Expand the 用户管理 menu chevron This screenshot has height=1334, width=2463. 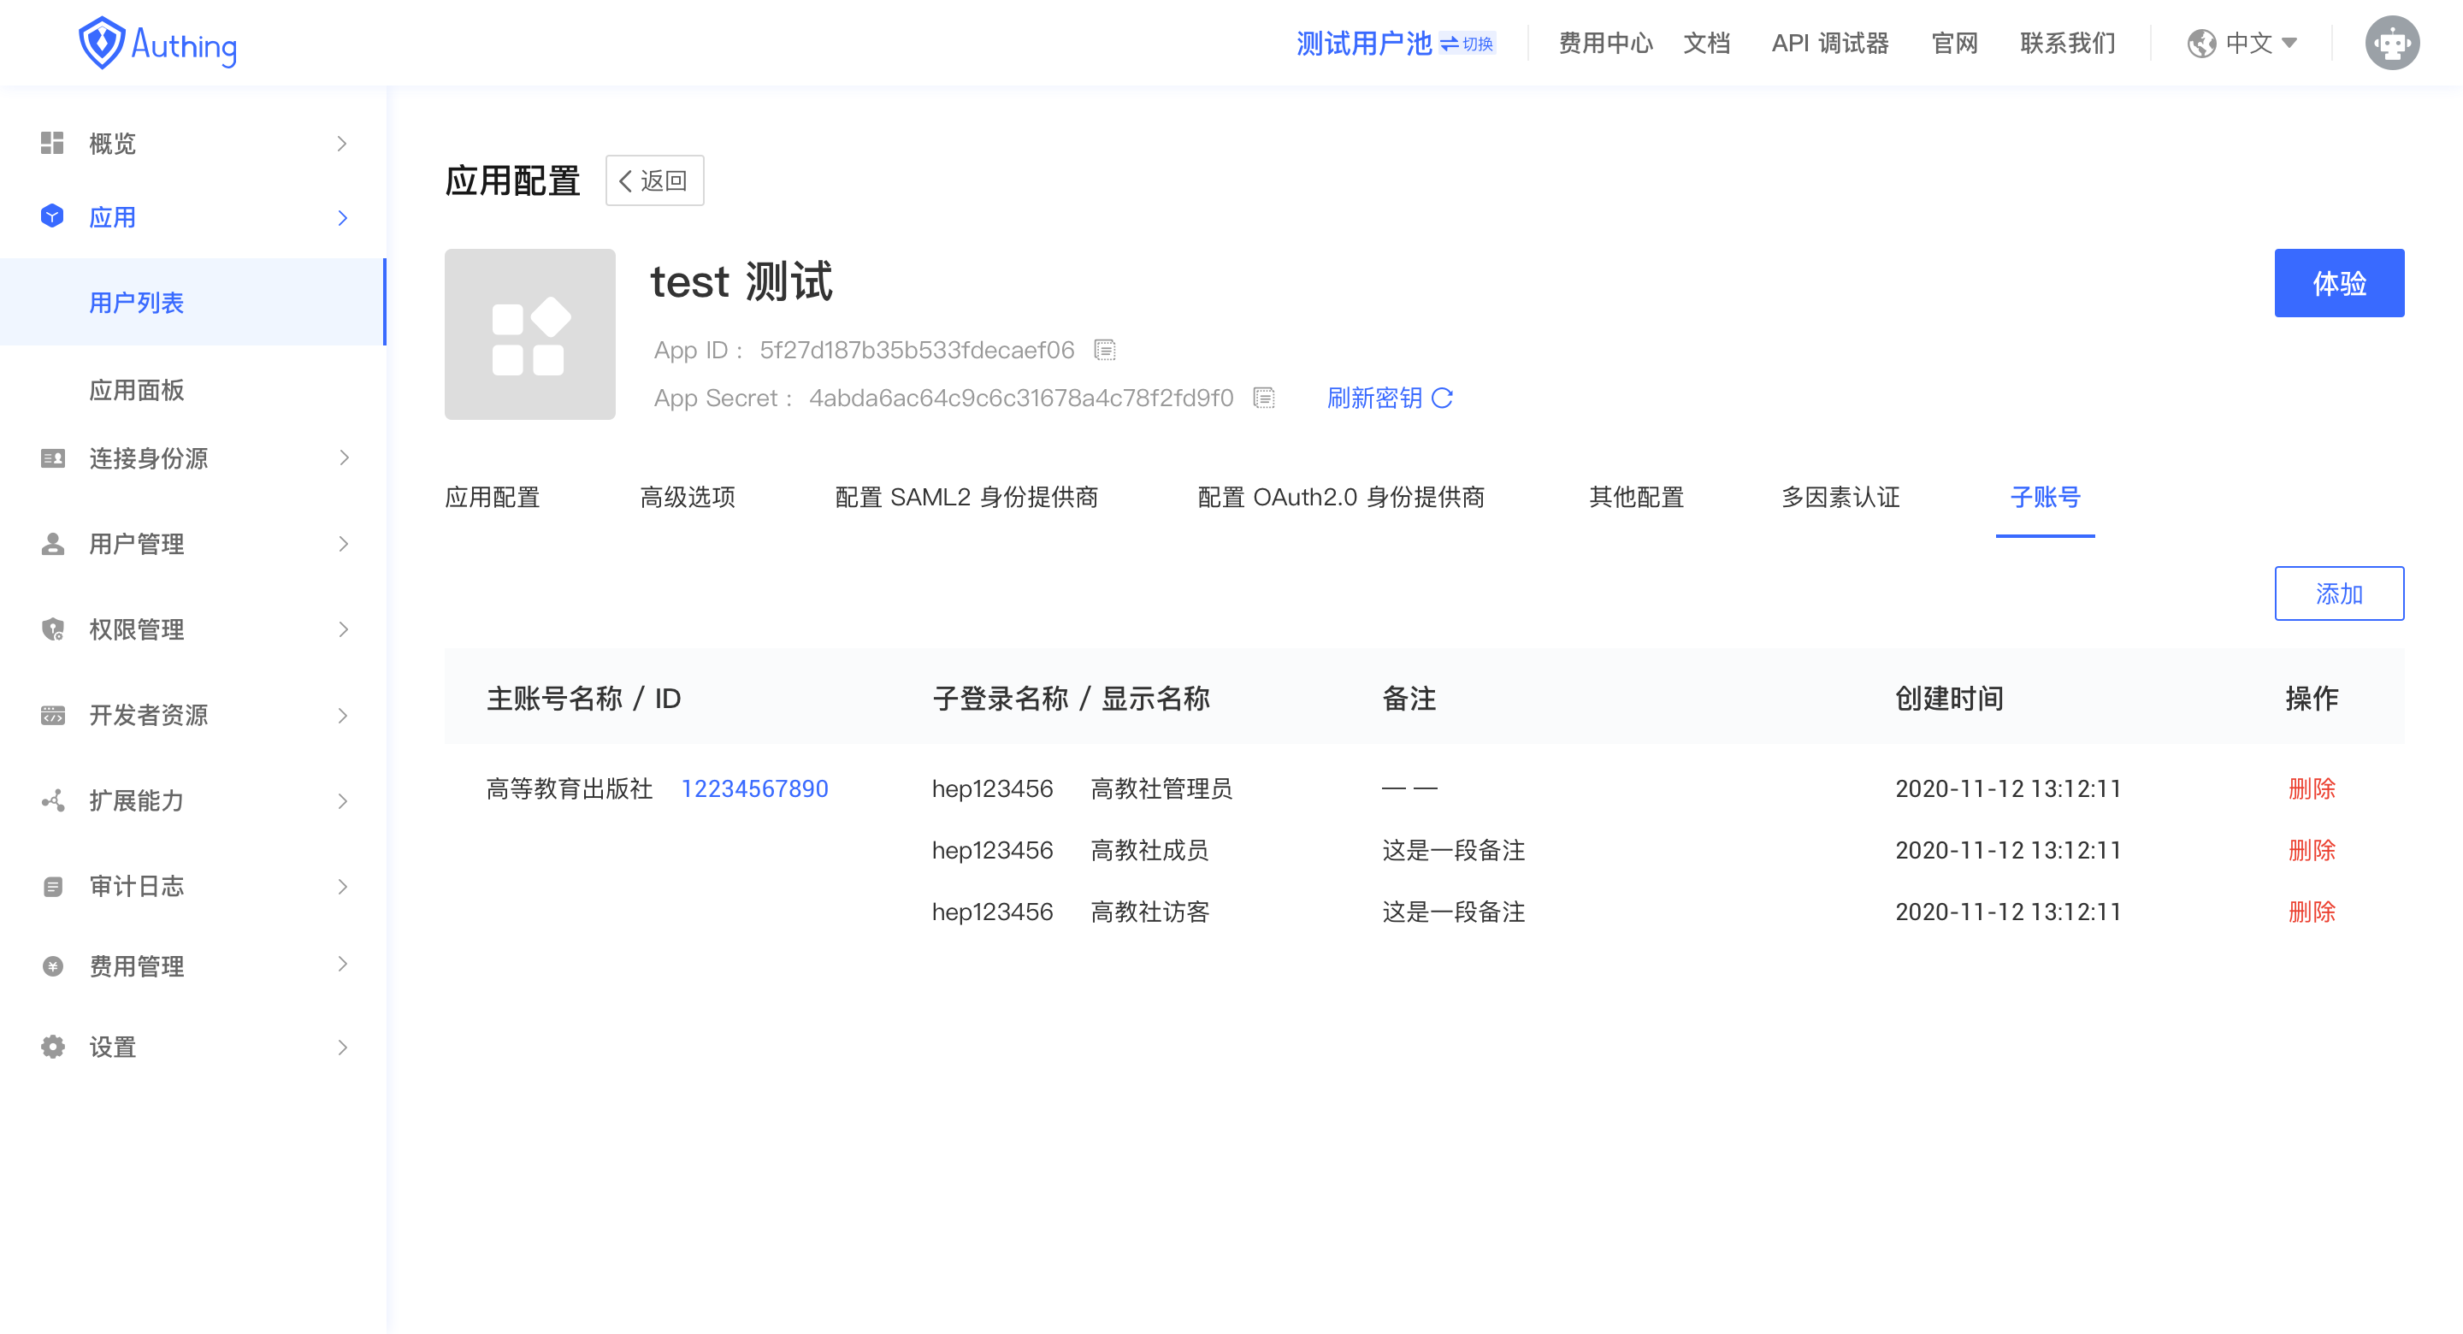click(343, 544)
